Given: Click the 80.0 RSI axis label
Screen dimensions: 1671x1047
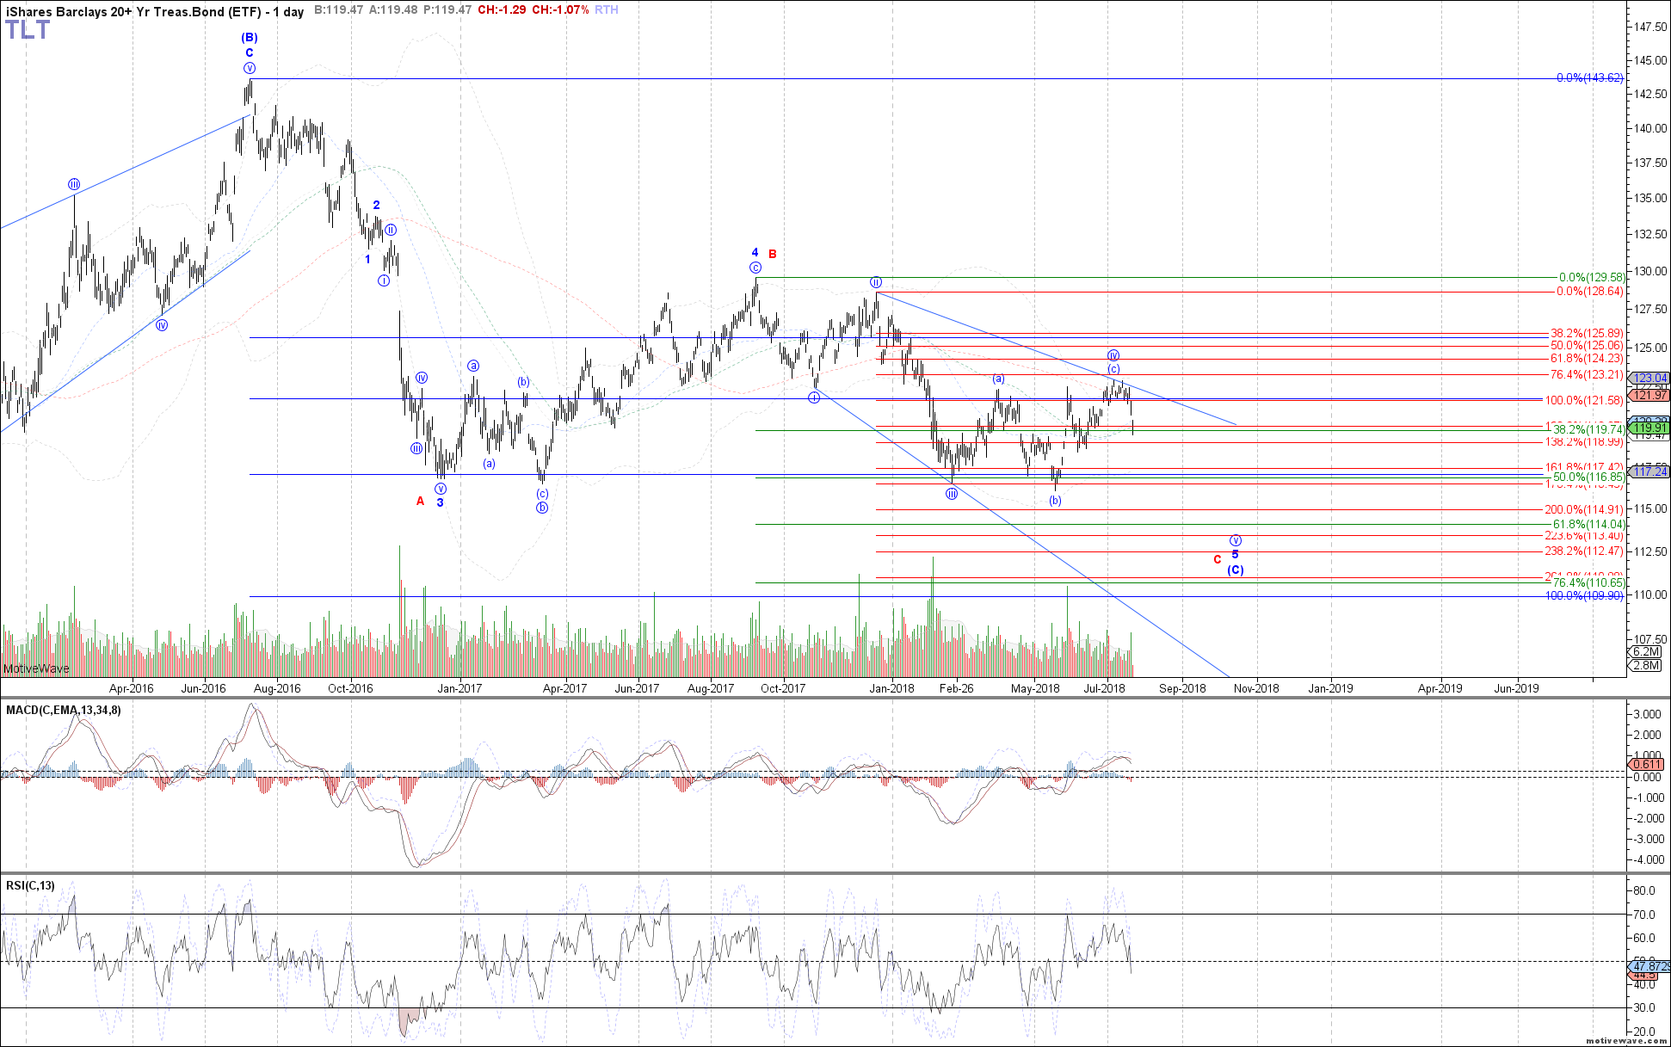Looking at the screenshot, I should tap(1643, 891).
